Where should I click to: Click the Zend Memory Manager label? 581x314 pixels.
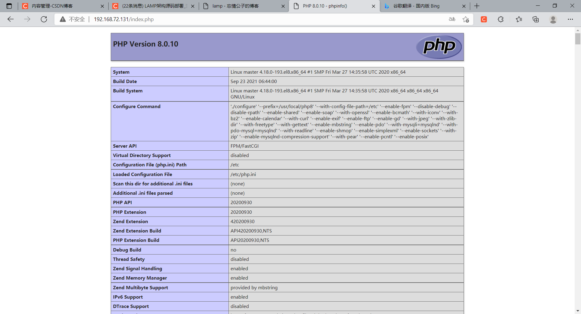tap(140, 278)
